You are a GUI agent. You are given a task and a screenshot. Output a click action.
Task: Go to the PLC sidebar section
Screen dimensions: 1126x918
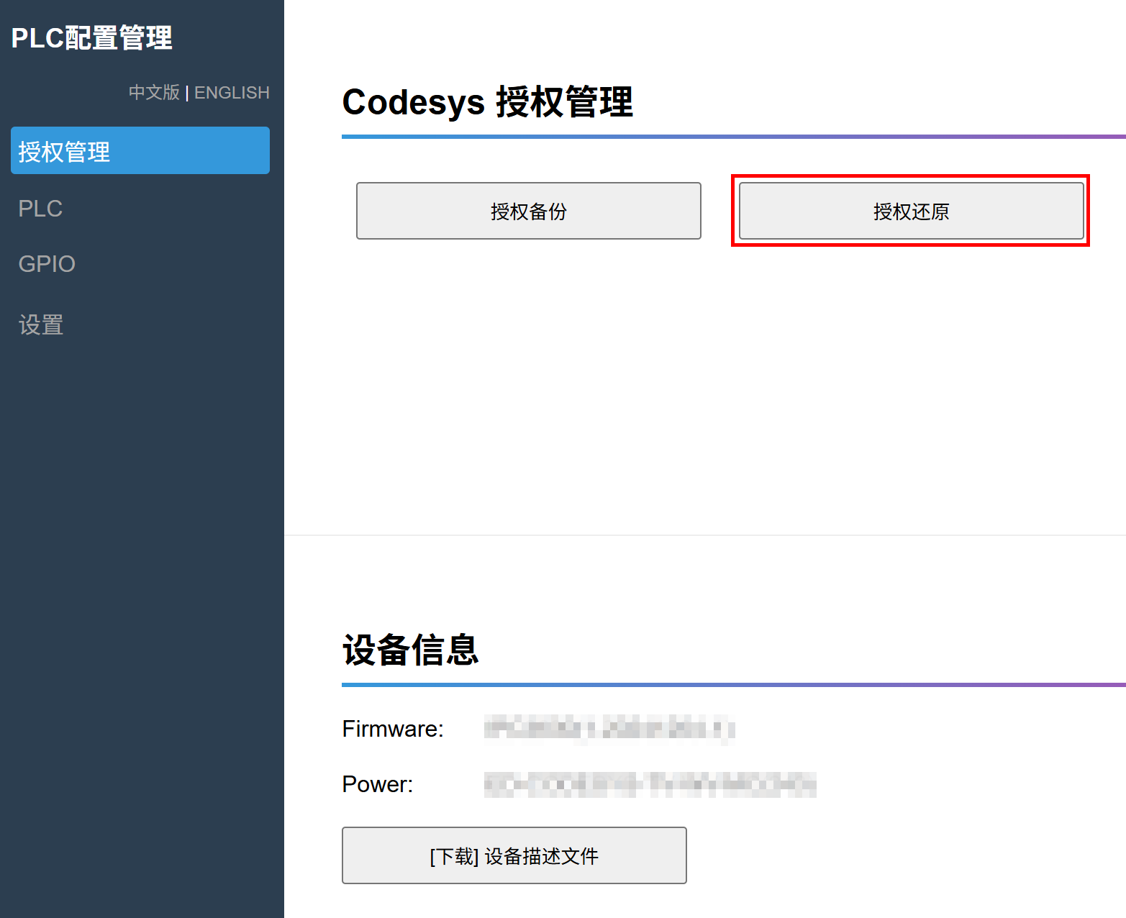pos(40,209)
